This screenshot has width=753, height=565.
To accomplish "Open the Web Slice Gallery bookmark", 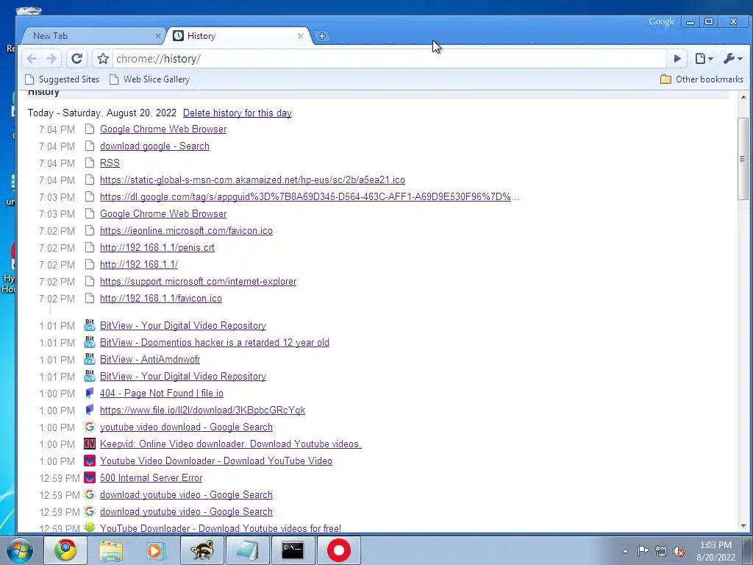I will pos(150,79).
